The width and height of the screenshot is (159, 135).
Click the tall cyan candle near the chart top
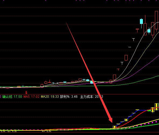click(x=141, y=21)
